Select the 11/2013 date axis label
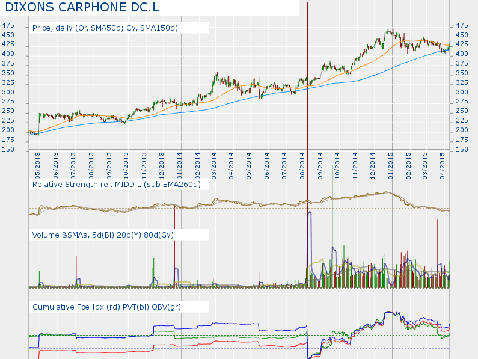Image resolution: width=478 pixels, height=359 pixels. coord(144,166)
